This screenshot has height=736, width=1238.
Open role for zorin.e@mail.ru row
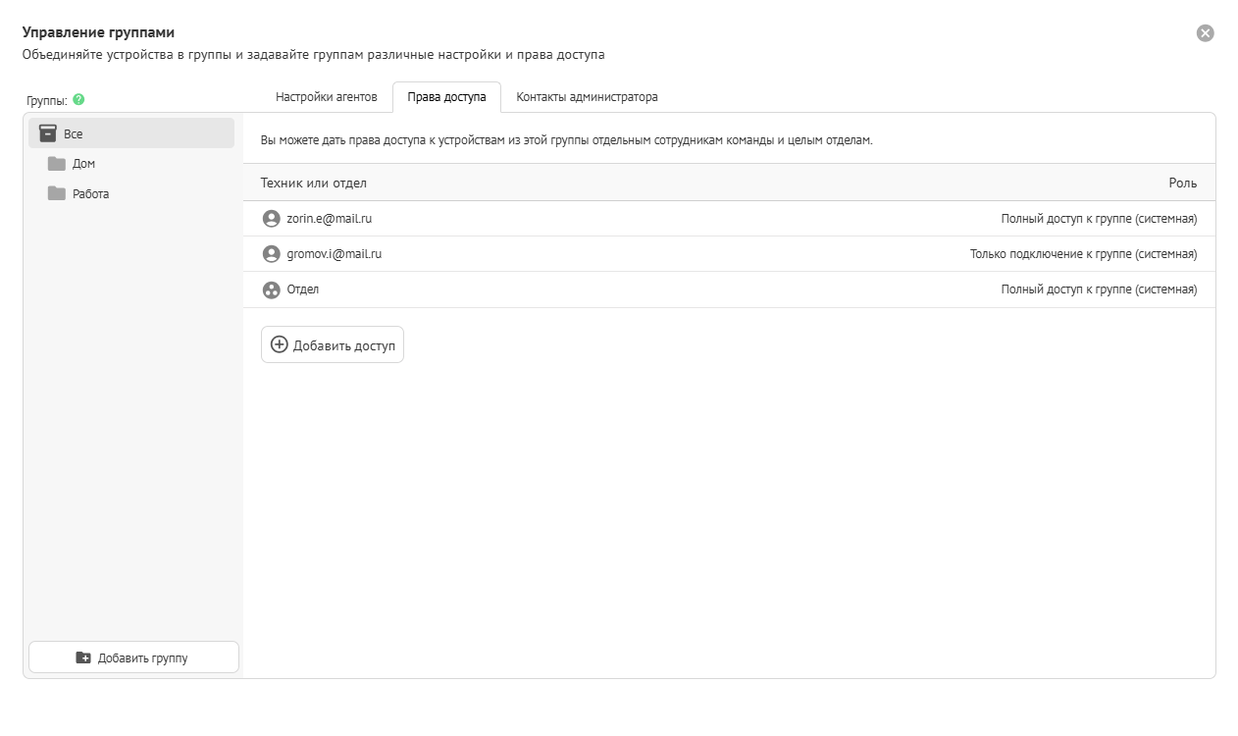point(1098,219)
